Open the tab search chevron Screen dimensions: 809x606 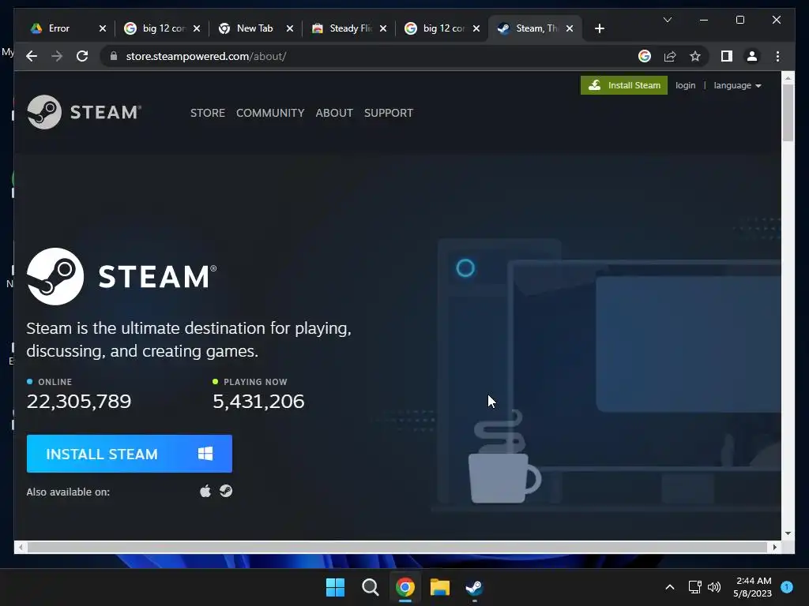pos(667,20)
